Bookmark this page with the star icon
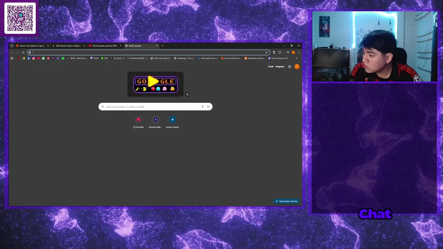Viewport: 443px width, 249px height. [266, 53]
